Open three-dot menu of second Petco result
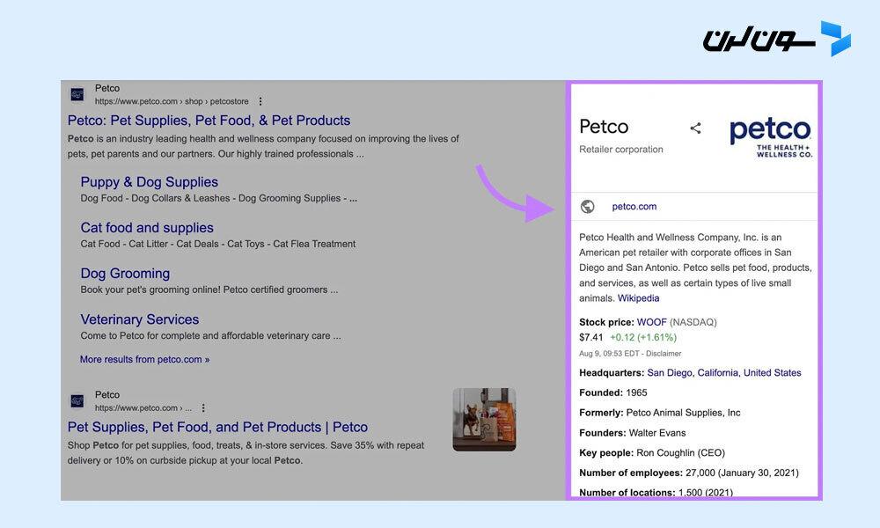Image resolution: width=880 pixels, height=528 pixels. [203, 408]
